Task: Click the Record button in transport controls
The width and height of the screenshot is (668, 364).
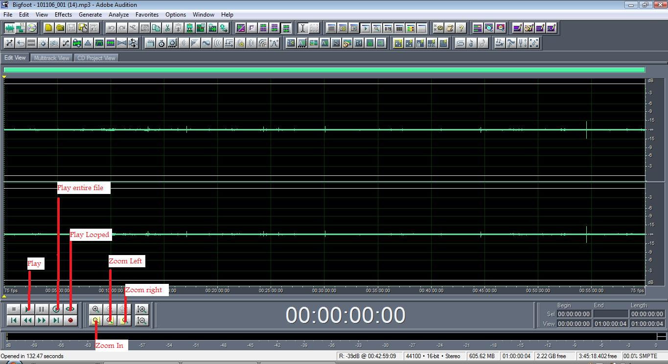Action: tap(70, 321)
